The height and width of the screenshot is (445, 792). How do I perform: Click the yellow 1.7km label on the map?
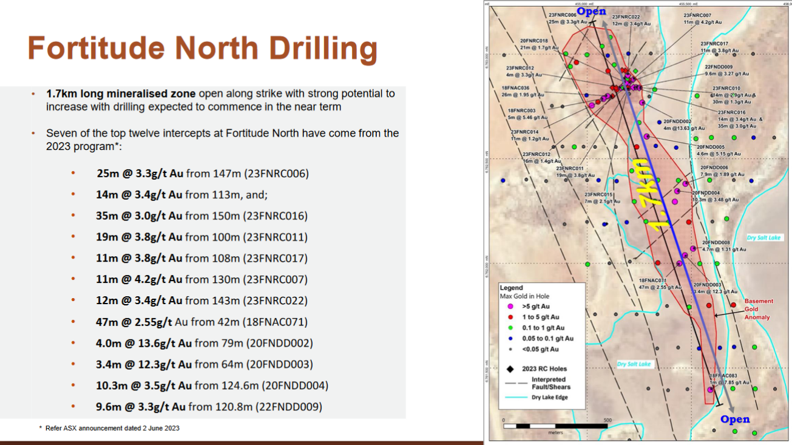(x=650, y=194)
